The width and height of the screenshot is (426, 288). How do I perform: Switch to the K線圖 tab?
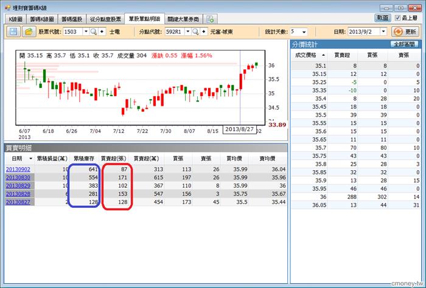click(15, 19)
